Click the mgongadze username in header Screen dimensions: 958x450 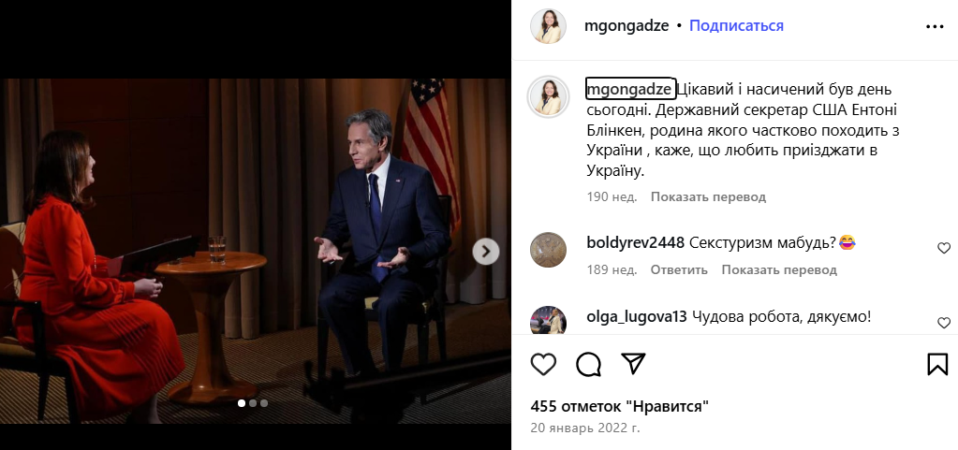(x=626, y=26)
